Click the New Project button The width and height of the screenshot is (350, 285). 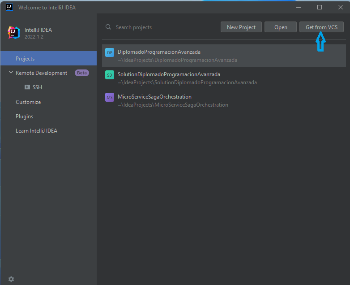241,27
